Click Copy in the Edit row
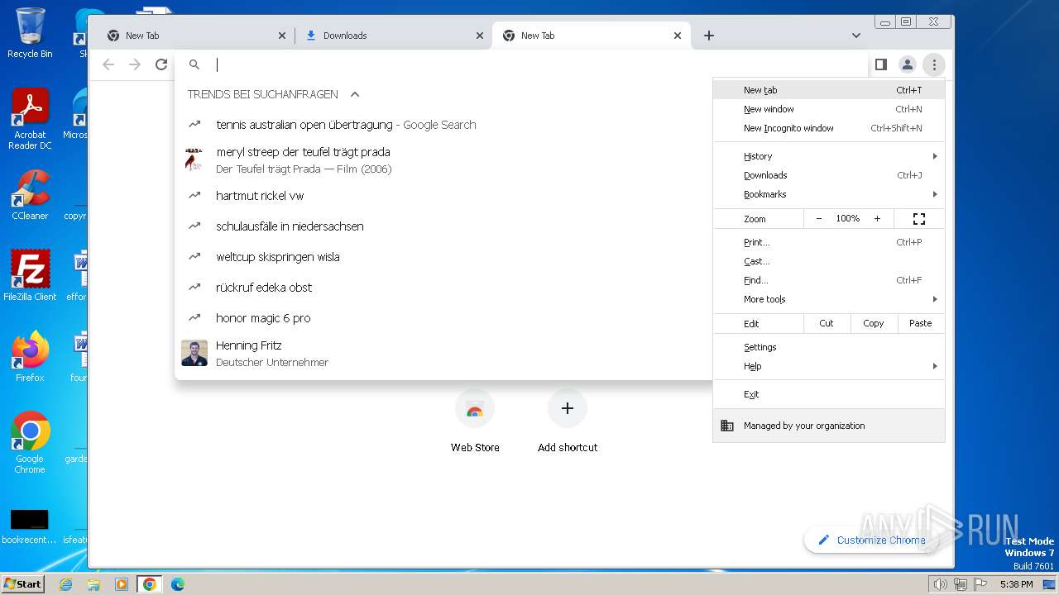The image size is (1059, 595). coord(874,323)
